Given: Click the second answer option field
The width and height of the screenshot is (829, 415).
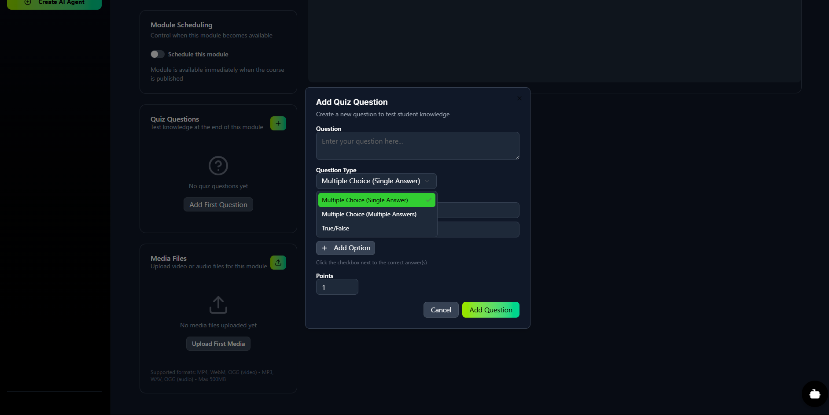Looking at the screenshot, I should point(478,230).
